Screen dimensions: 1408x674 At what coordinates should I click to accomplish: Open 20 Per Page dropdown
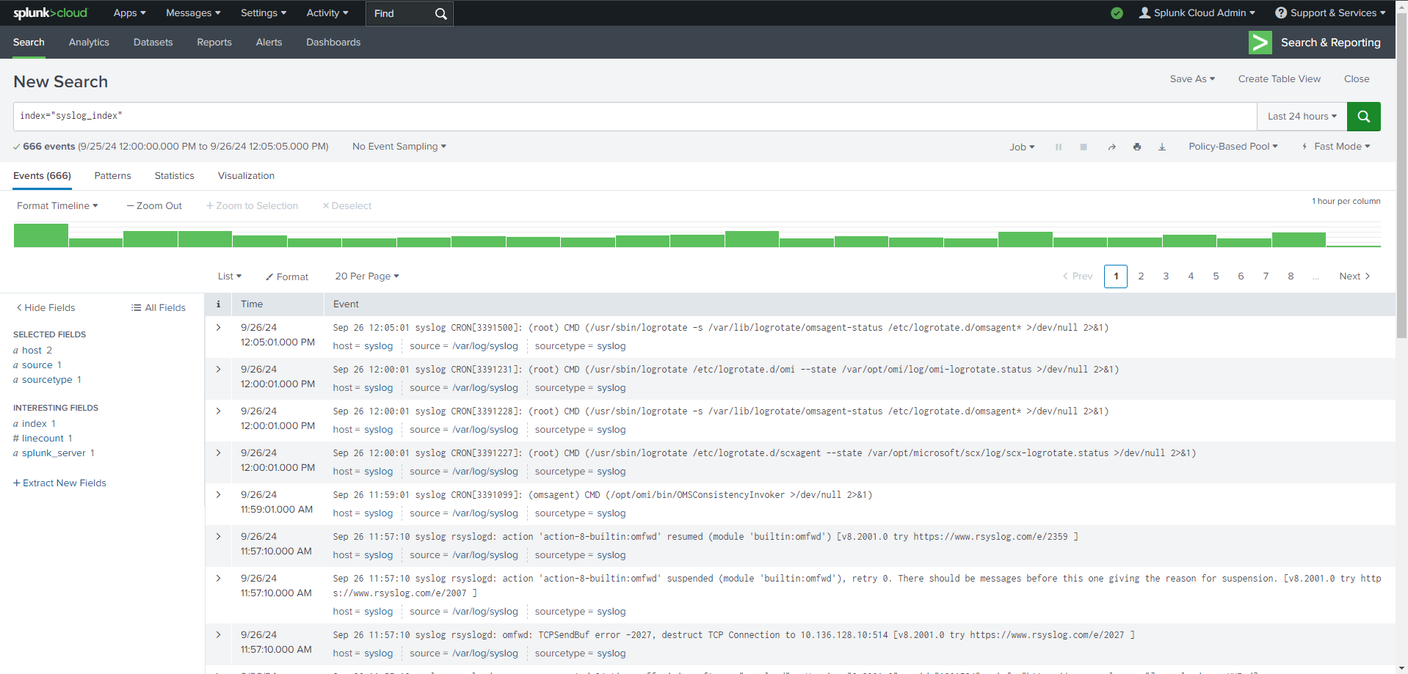click(367, 276)
